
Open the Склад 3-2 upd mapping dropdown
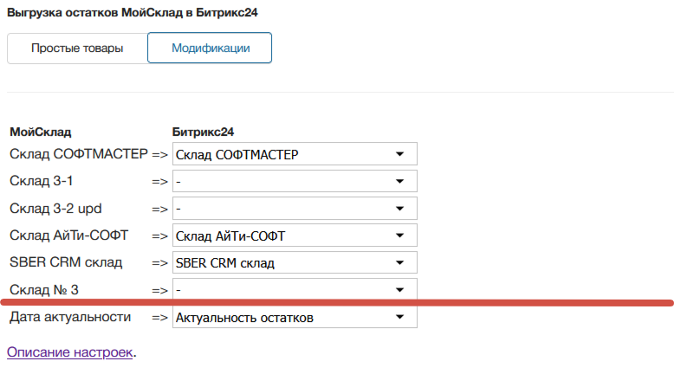(295, 209)
